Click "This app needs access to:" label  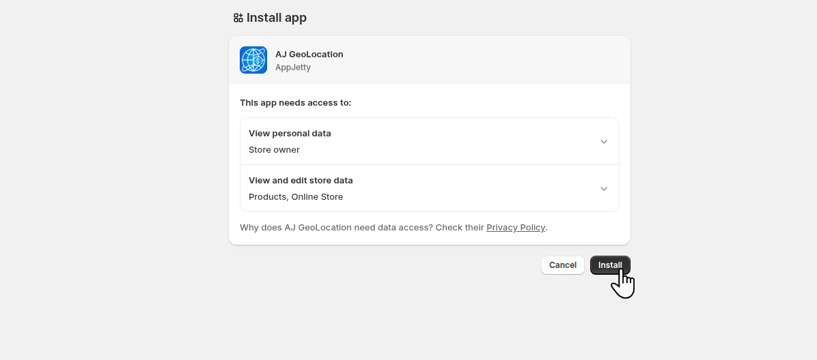click(295, 102)
